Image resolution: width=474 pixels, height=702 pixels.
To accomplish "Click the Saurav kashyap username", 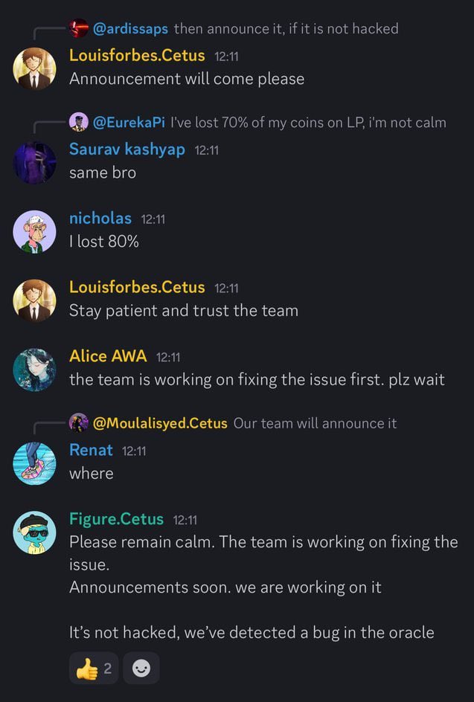I will (x=127, y=149).
